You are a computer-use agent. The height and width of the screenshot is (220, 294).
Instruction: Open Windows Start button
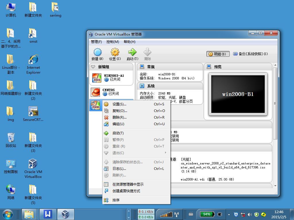click(8, 214)
